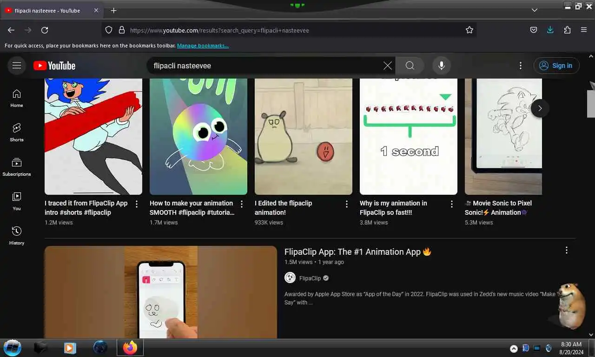Open the Firefox downloads panel
The width and height of the screenshot is (595, 357).
point(550,30)
